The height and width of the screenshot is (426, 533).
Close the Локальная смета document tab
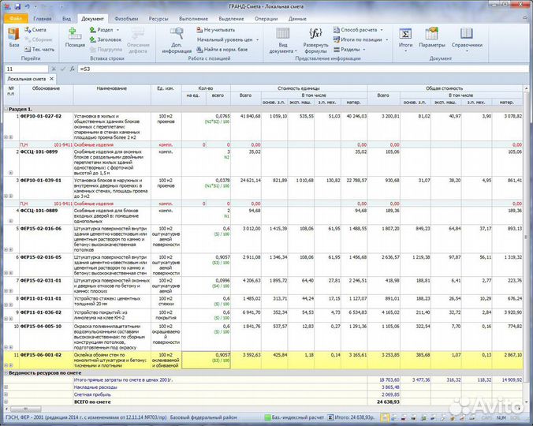click(51, 79)
